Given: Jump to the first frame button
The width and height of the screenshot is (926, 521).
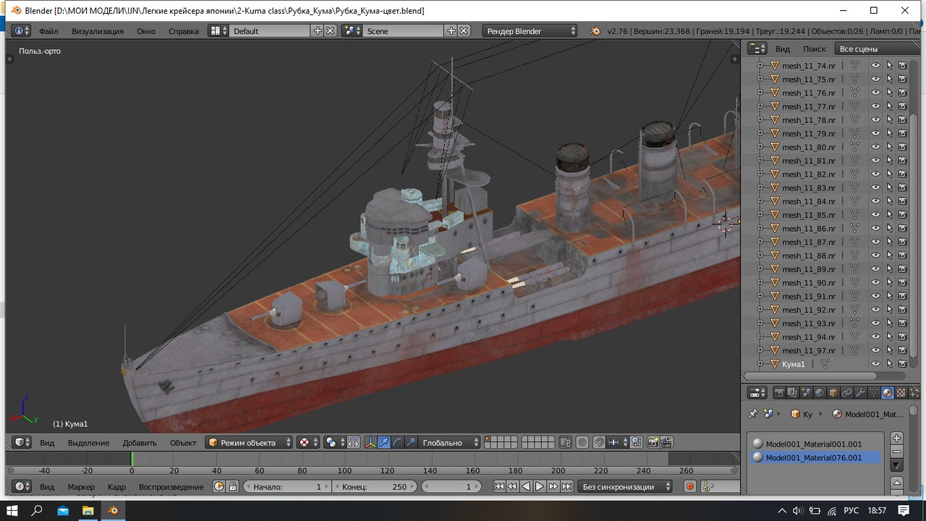Looking at the screenshot, I should tap(499, 487).
